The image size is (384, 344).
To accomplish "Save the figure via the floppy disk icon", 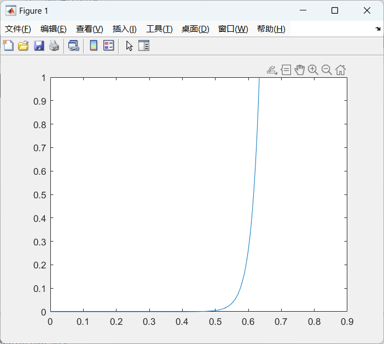I will point(39,46).
